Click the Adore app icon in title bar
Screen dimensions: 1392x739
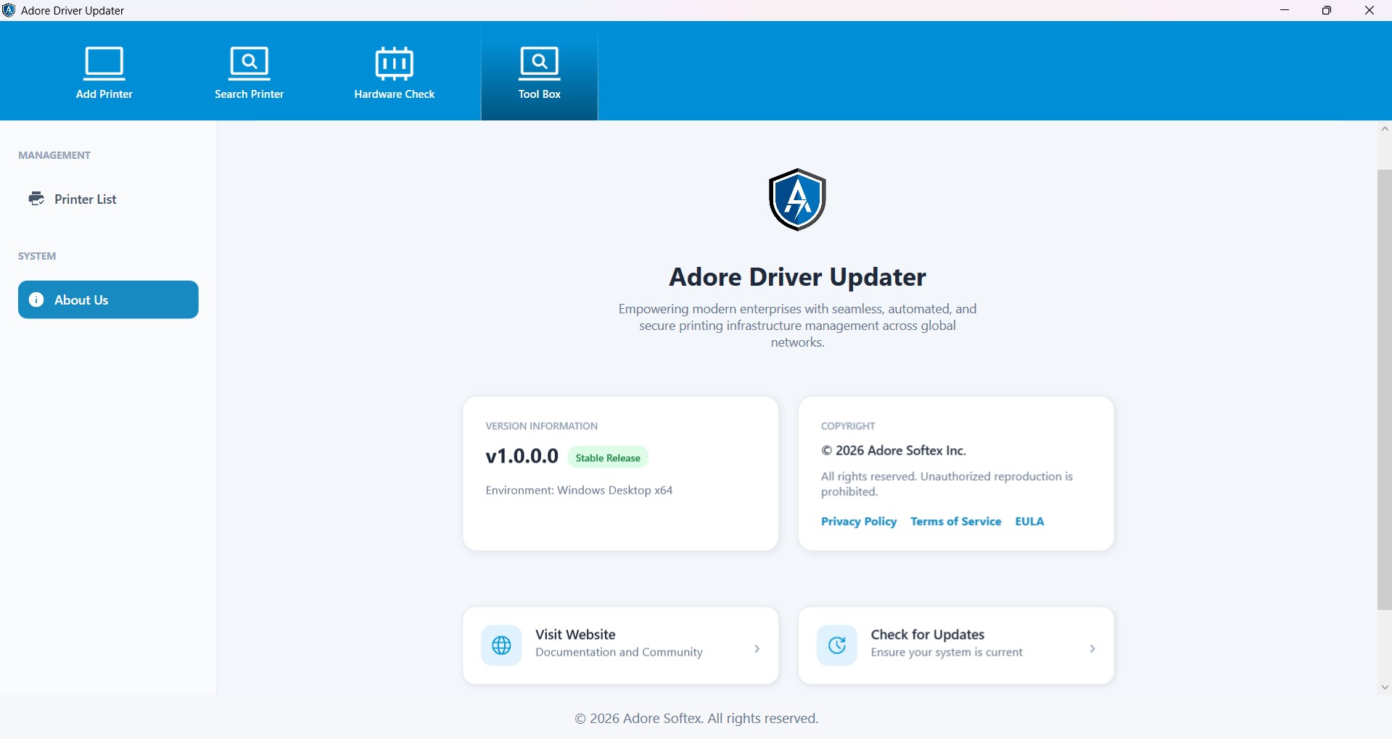[x=9, y=10]
